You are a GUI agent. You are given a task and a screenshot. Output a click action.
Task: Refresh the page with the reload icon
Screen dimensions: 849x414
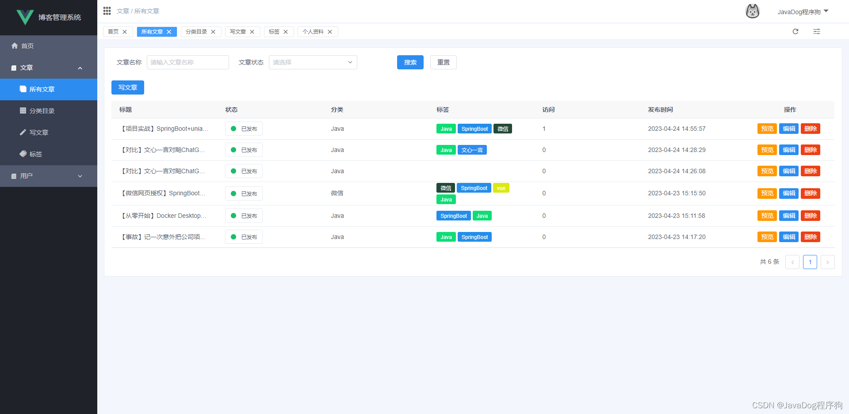(795, 31)
